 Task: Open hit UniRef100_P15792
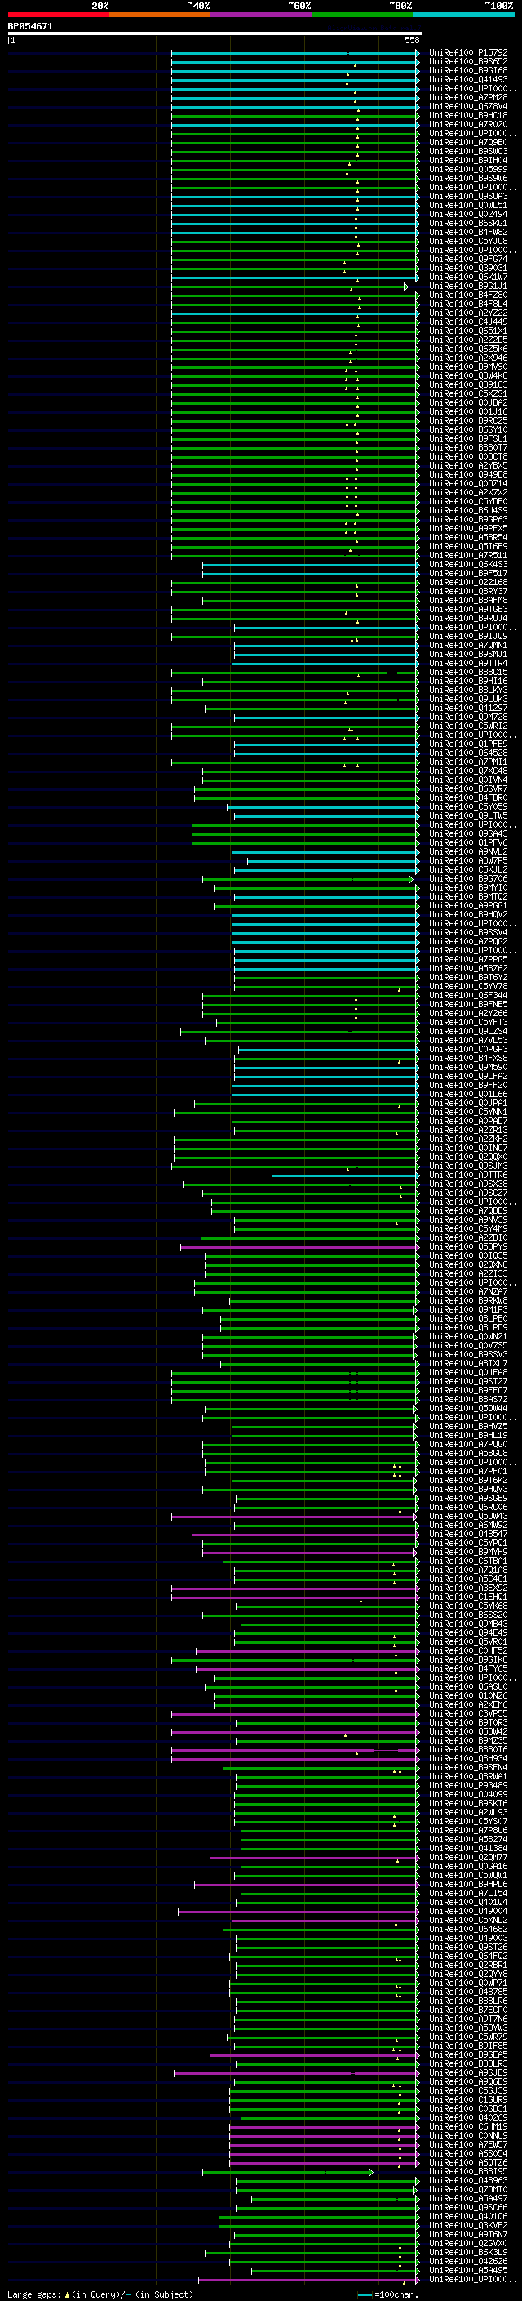tap(467, 53)
